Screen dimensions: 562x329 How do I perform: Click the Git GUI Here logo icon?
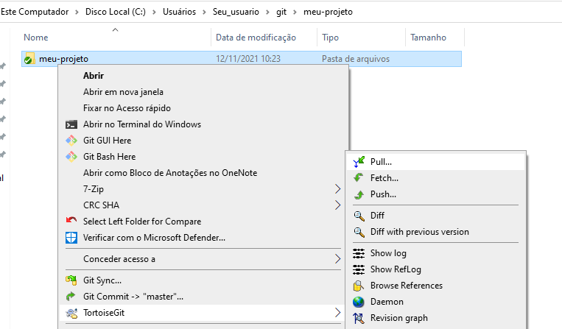pyautogui.click(x=71, y=141)
